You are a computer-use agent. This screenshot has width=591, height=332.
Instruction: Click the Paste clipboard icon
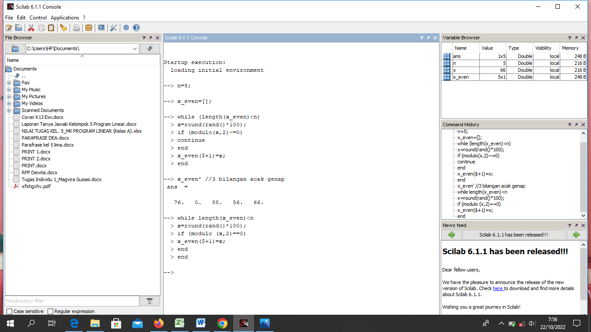coord(51,28)
